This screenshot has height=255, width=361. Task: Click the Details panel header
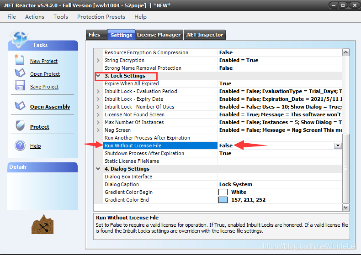42,167
